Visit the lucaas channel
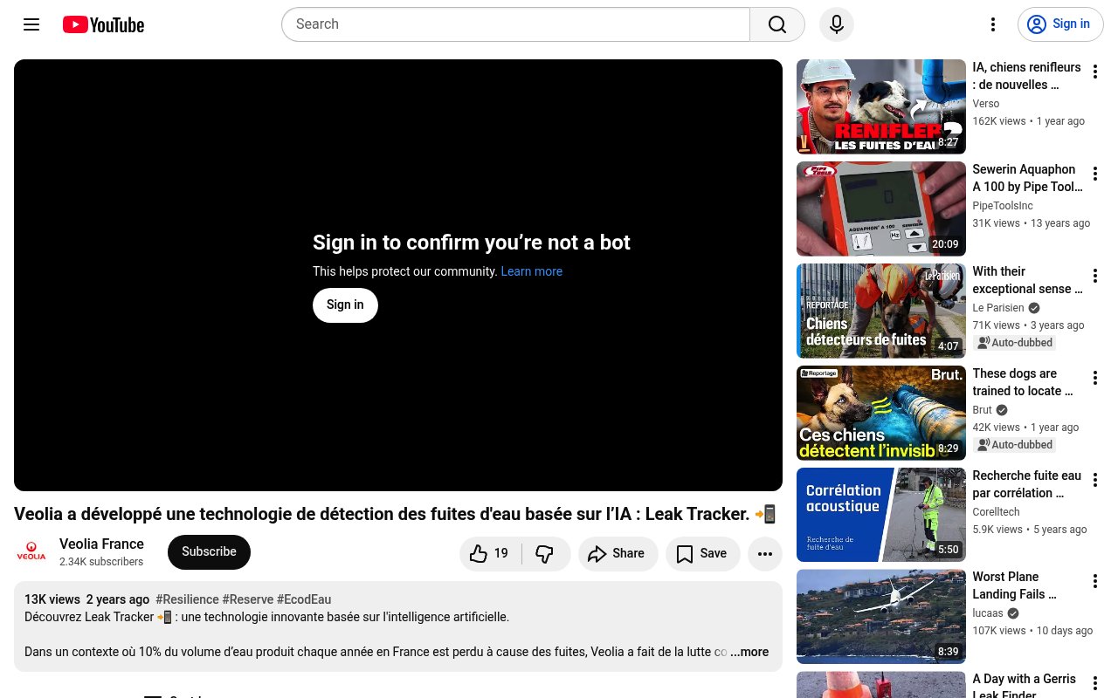The image size is (1118, 698). tap(989, 613)
